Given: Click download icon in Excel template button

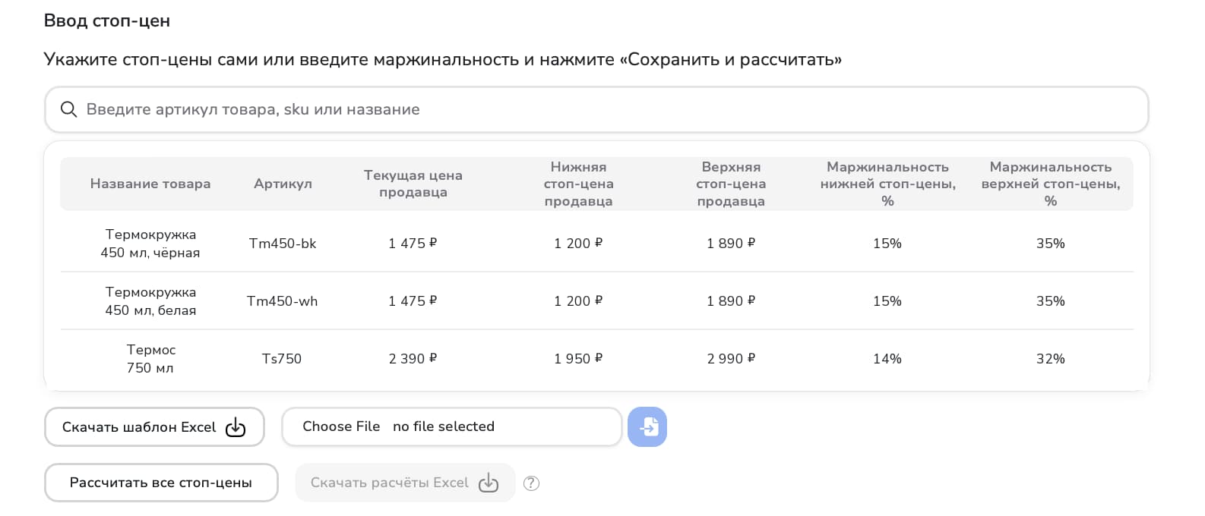Looking at the screenshot, I should click(x=236, y=427).
